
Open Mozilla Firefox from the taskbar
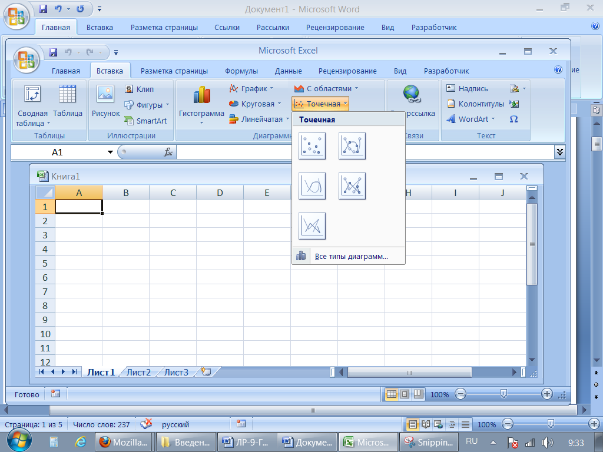tap(124, 443)
